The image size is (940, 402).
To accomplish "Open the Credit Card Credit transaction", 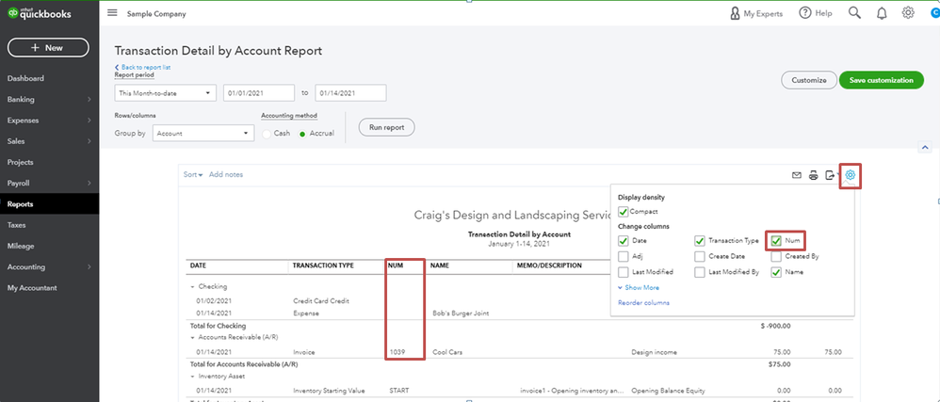I will [x=321, y=300].
